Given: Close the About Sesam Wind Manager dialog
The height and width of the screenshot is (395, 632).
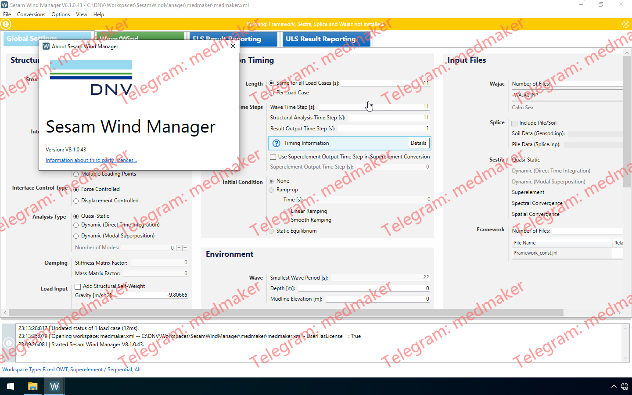Looking at the screenshot, I should [x=233, y=46].
